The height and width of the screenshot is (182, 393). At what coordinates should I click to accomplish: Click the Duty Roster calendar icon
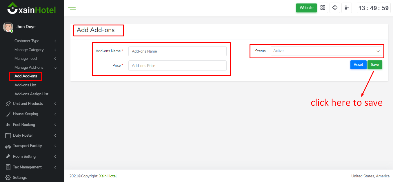(8, 135)
